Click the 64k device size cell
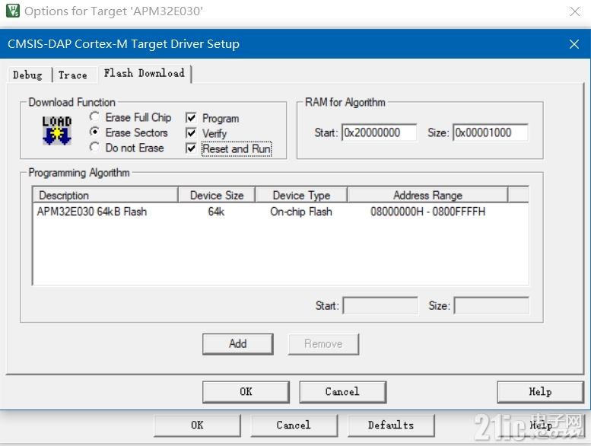Viewport: 591px width, 446px height. [x=216, y=212]
